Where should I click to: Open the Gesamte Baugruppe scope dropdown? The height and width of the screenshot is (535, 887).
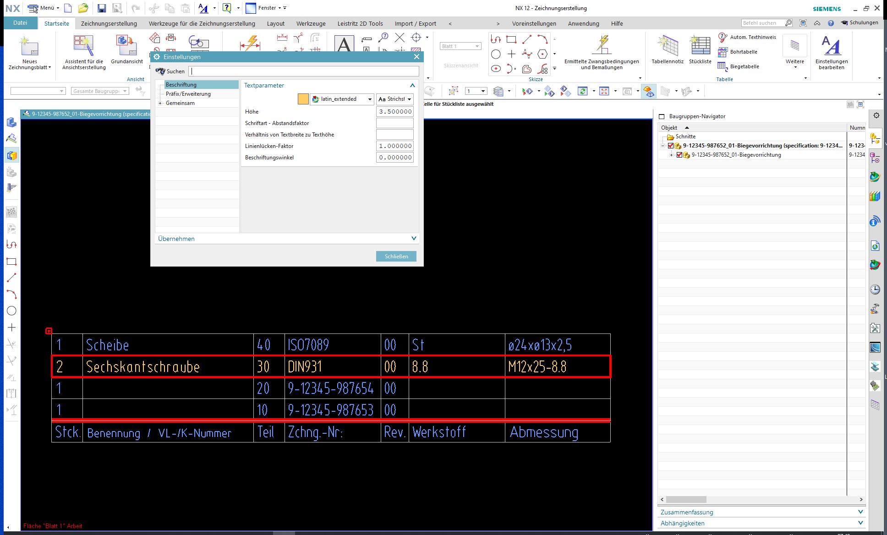100,91
